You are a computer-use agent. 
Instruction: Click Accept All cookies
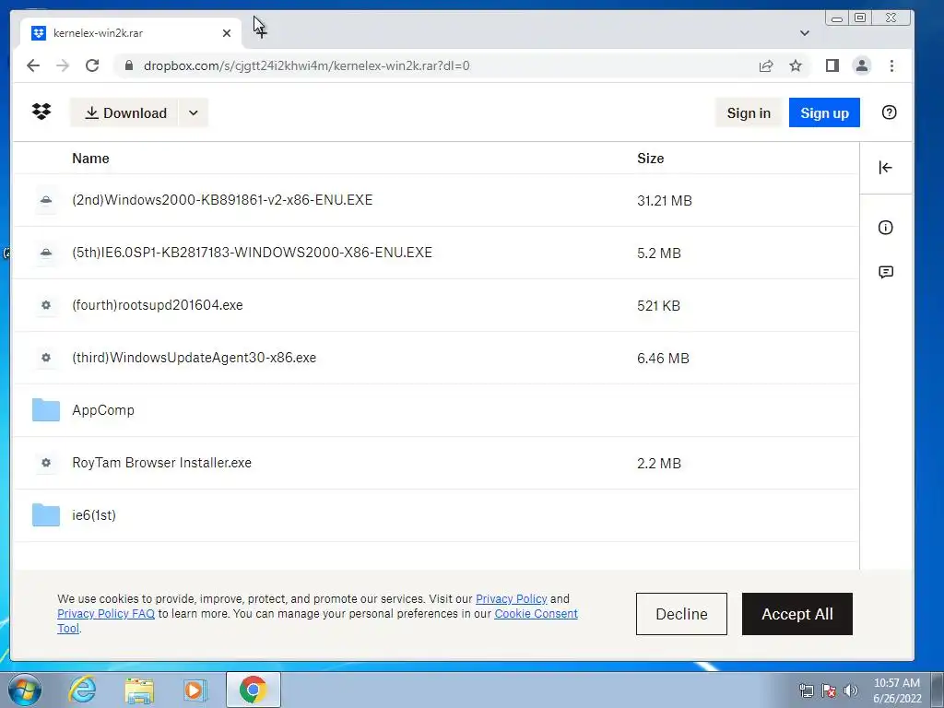coord(797,614)
